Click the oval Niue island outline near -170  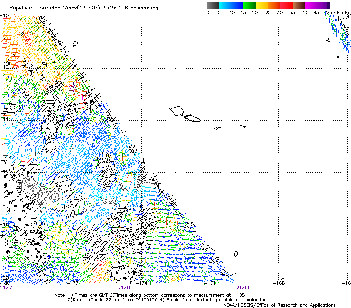click(x=236, y=254)
